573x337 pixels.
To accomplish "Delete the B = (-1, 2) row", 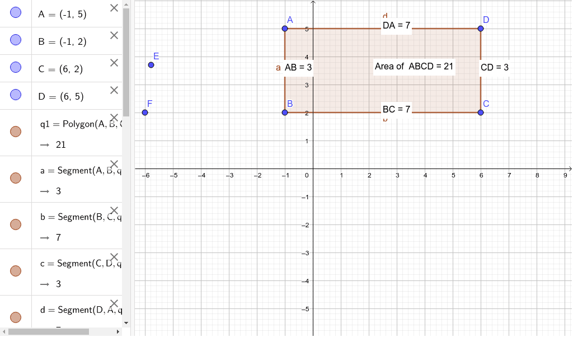I will point(114,35).
